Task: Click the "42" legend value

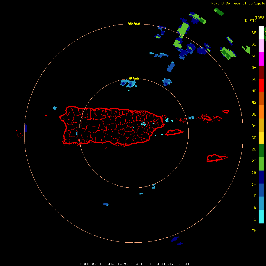Action: pos(254,103)
